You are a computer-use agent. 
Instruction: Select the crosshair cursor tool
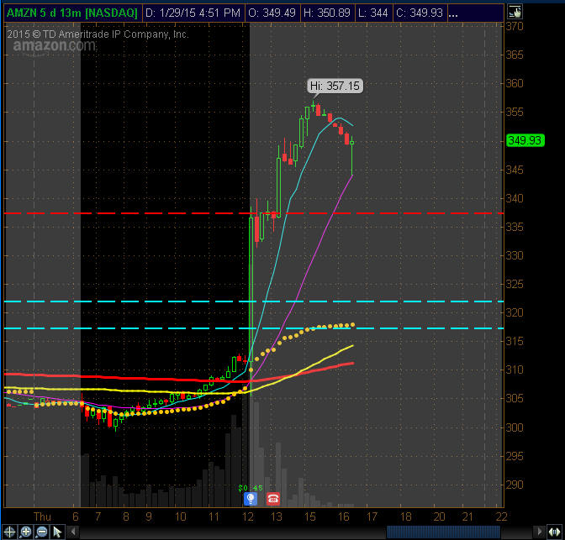pos(10,532)
